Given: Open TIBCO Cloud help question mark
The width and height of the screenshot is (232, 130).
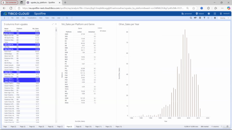Looking at the screenshot, I should point(209,14).
